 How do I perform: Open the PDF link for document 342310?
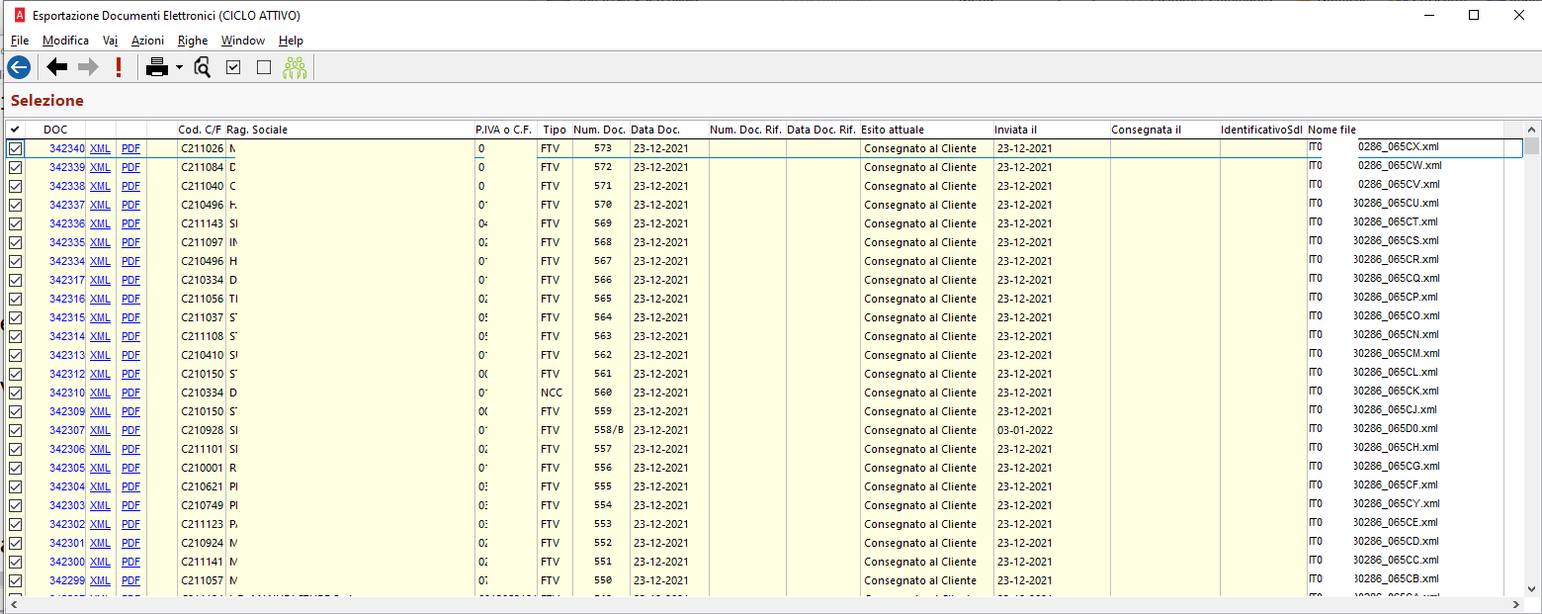[130, 393]
